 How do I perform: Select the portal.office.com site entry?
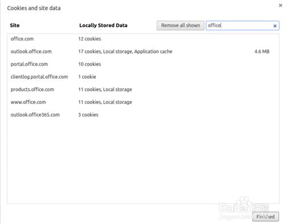pos(29,64)
